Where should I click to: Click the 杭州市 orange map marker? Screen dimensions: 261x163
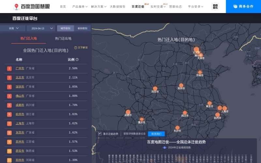click(x=217, y=115)
